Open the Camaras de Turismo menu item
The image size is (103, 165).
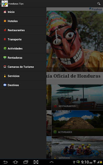pos(23,67)
